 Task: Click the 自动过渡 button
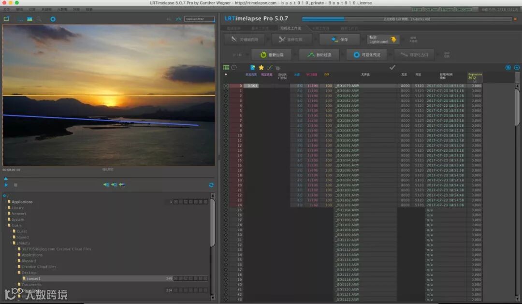click(x=319, y=55)
